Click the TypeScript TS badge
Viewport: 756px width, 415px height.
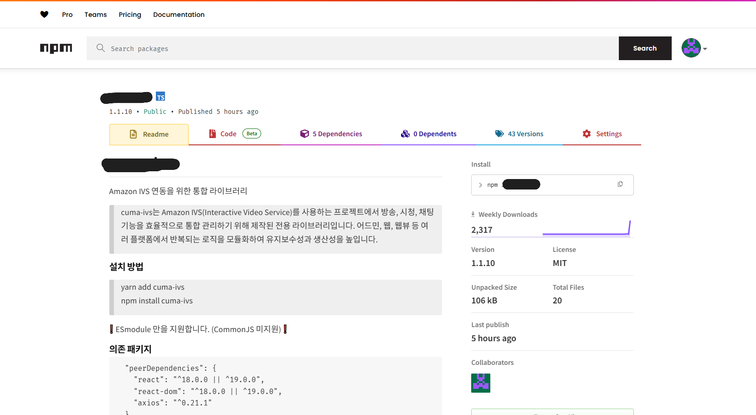(160, 97)
